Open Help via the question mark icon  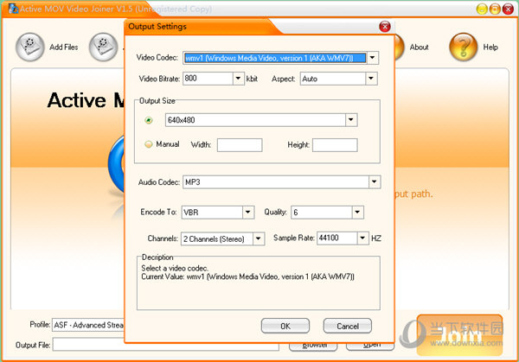point(463,47)
